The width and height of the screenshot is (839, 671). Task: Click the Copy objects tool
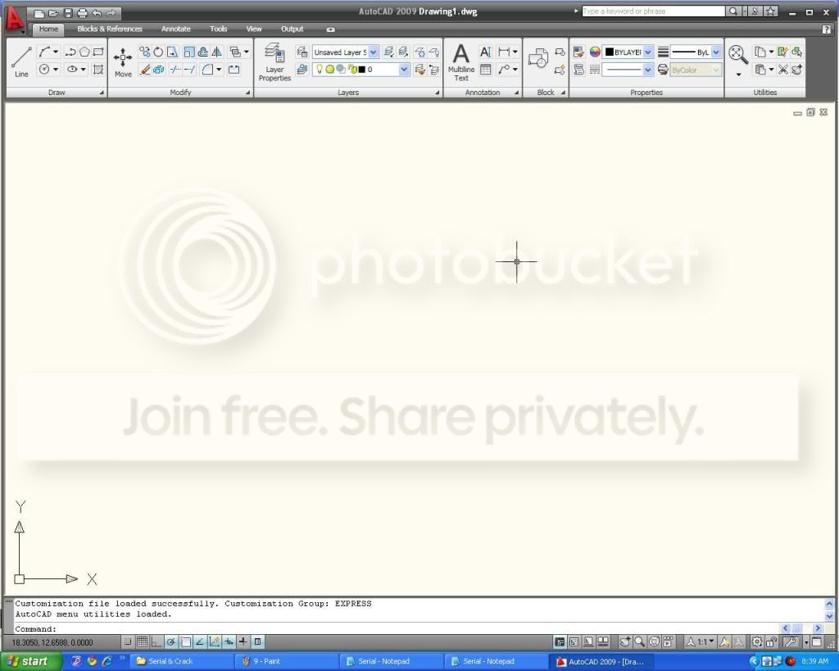click(144, 52)
